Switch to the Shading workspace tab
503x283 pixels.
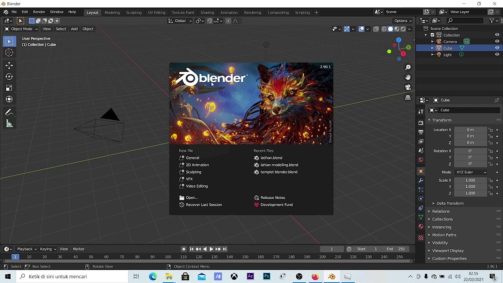pyautogui.click(x=207, y=12)
